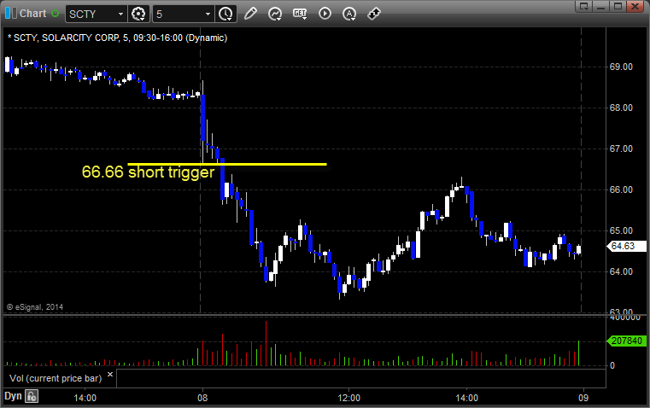Click the 66.00 price axis label
This screenshot has height=408, width=650.
[621, 189]
